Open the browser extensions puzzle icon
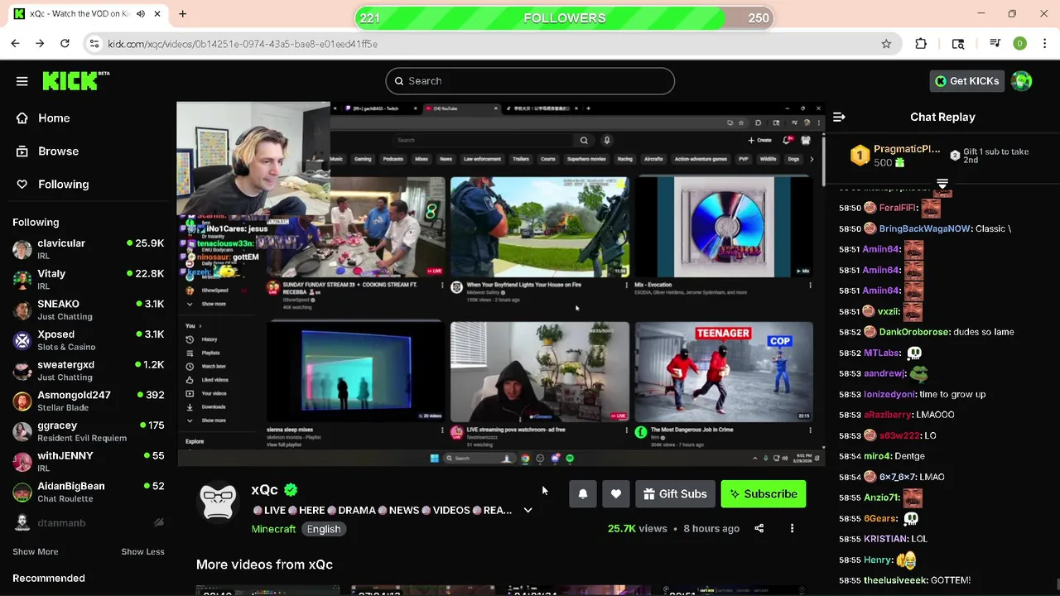Image resolution: width=1060 pixels, height=596 pixels. 921,44
